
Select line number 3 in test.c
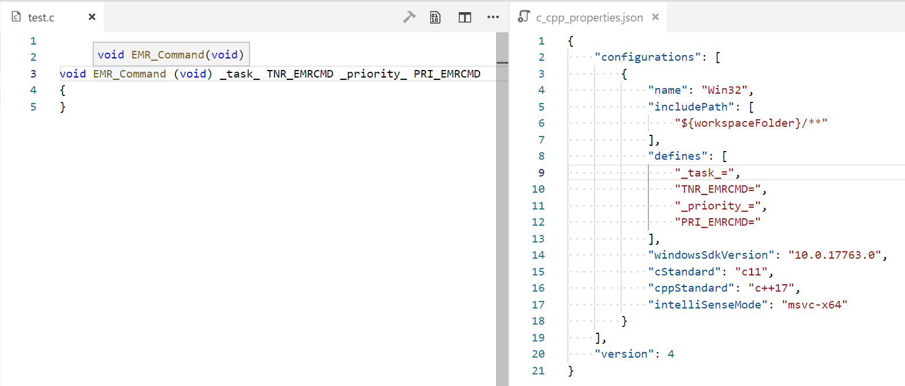pos(33,73)
